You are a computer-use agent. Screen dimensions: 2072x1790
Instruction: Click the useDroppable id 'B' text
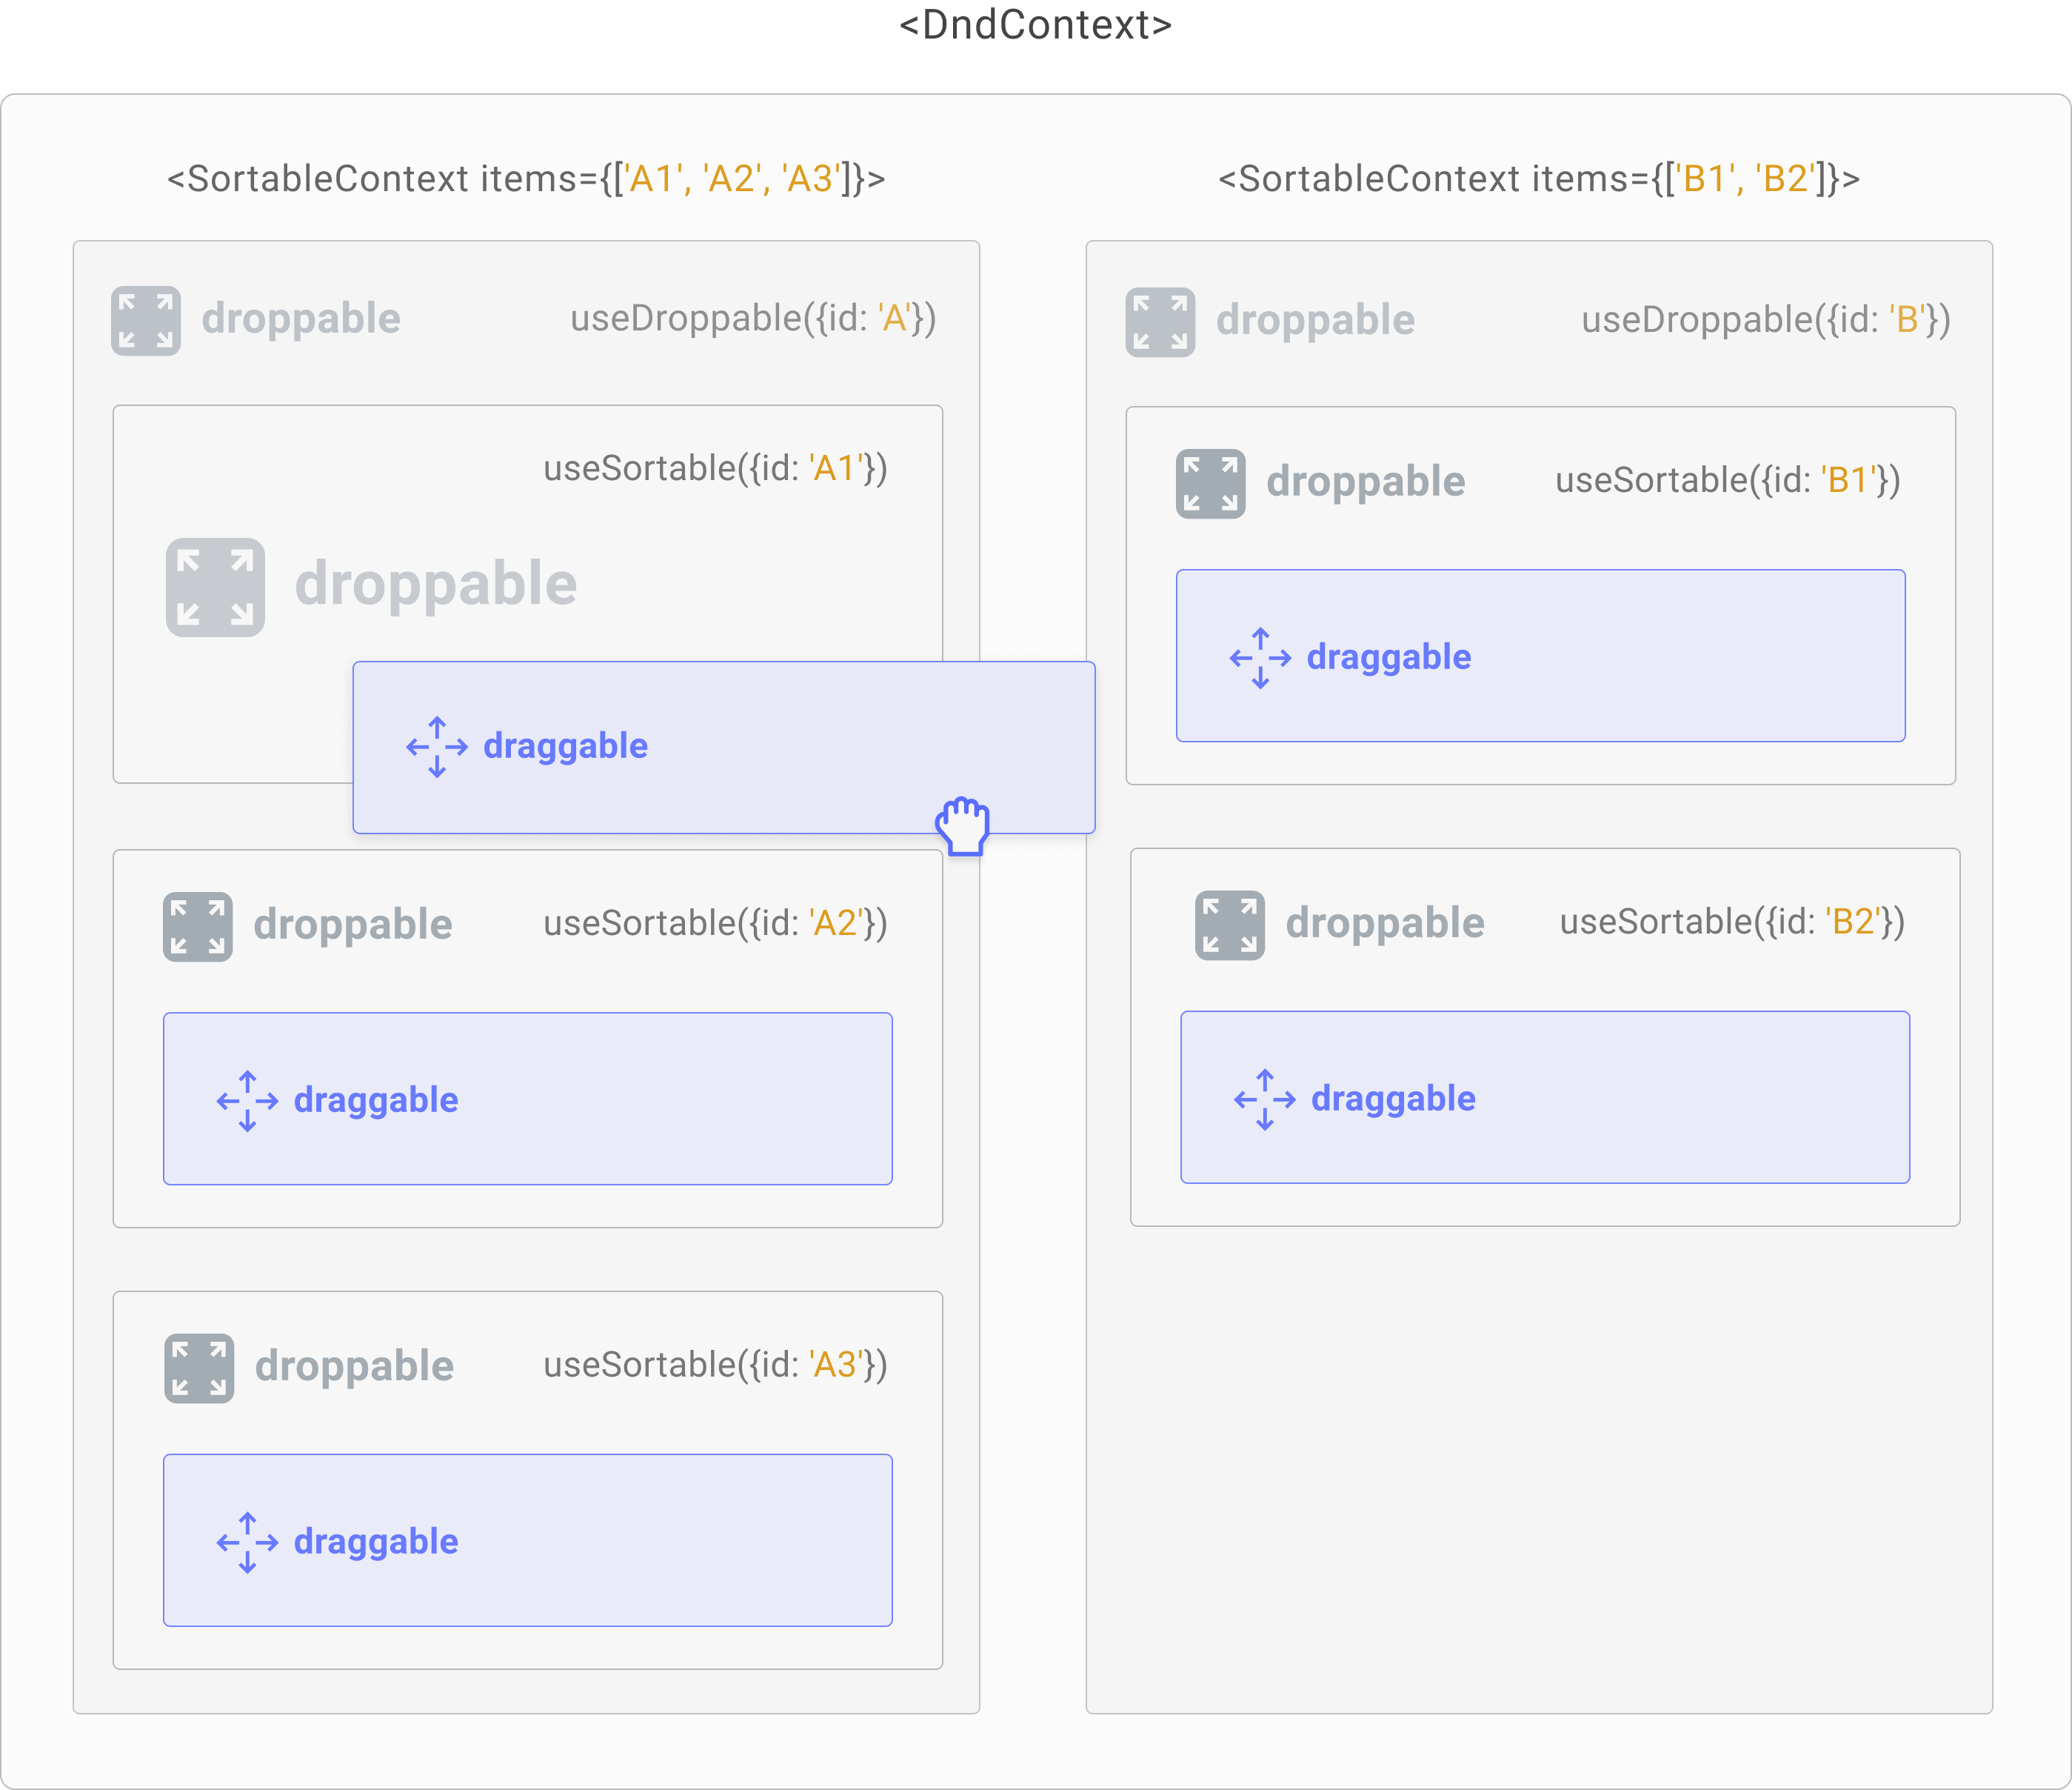1766,320
